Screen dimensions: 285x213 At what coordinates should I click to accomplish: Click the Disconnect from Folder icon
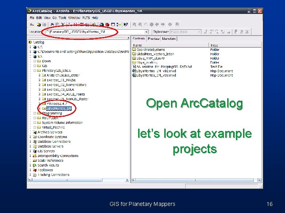[x=44, y=24]
